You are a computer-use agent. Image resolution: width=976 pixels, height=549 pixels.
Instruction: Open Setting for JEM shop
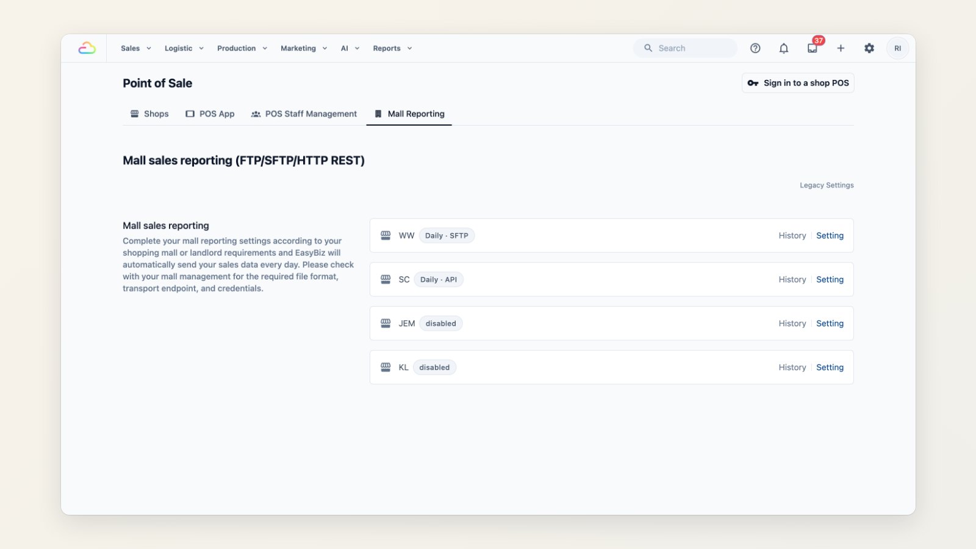point(830,323)
